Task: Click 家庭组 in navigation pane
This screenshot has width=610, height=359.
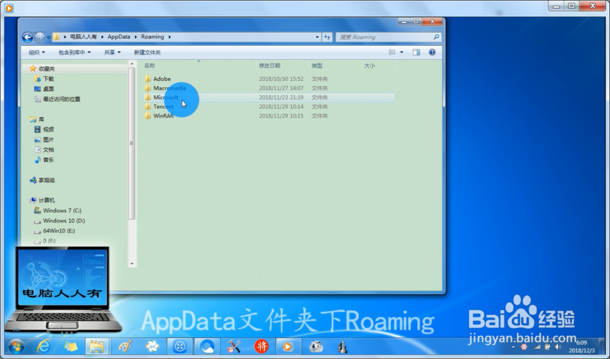Action: [x=46, y=180]
